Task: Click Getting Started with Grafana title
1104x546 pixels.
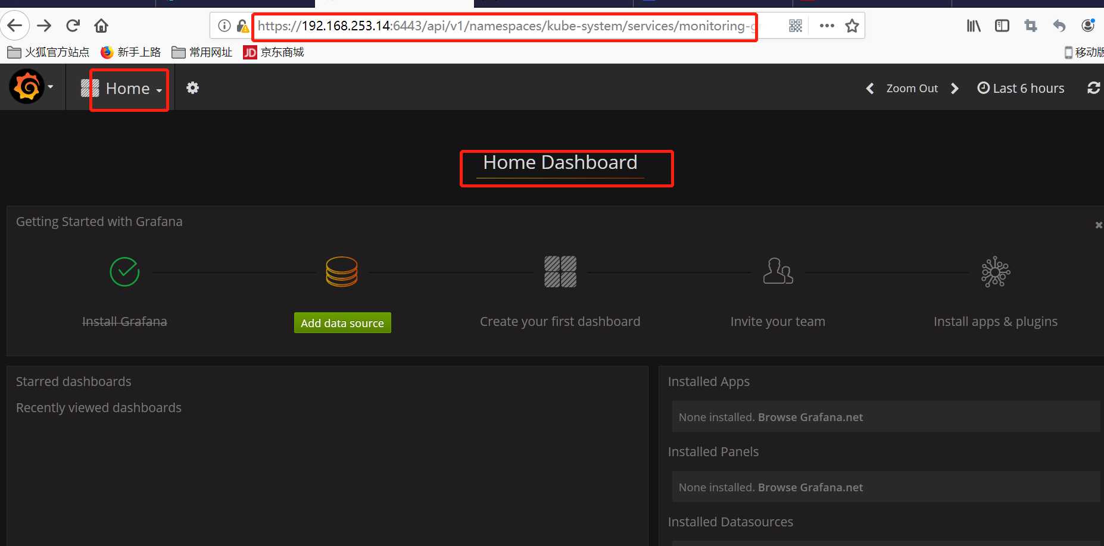Action: pos(99,222)
